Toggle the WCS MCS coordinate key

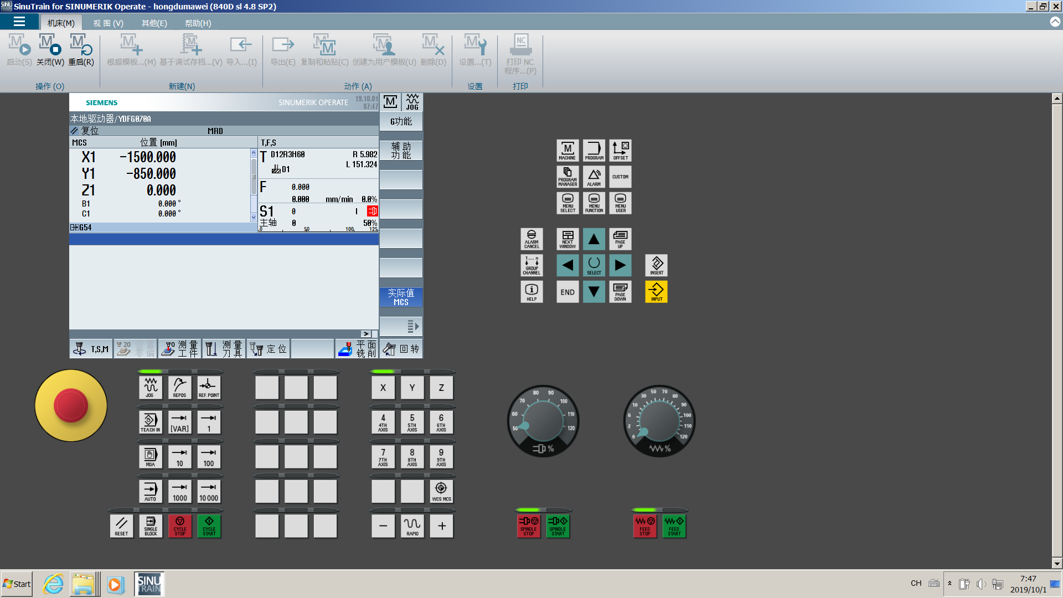441,491
